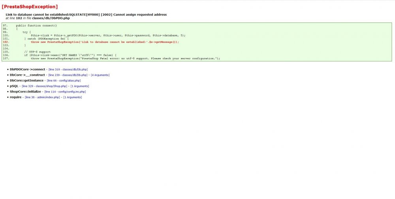Click the [PrestaShopException] heading
The height and width of the screenshot is (199, 395).
click(30, 7)
